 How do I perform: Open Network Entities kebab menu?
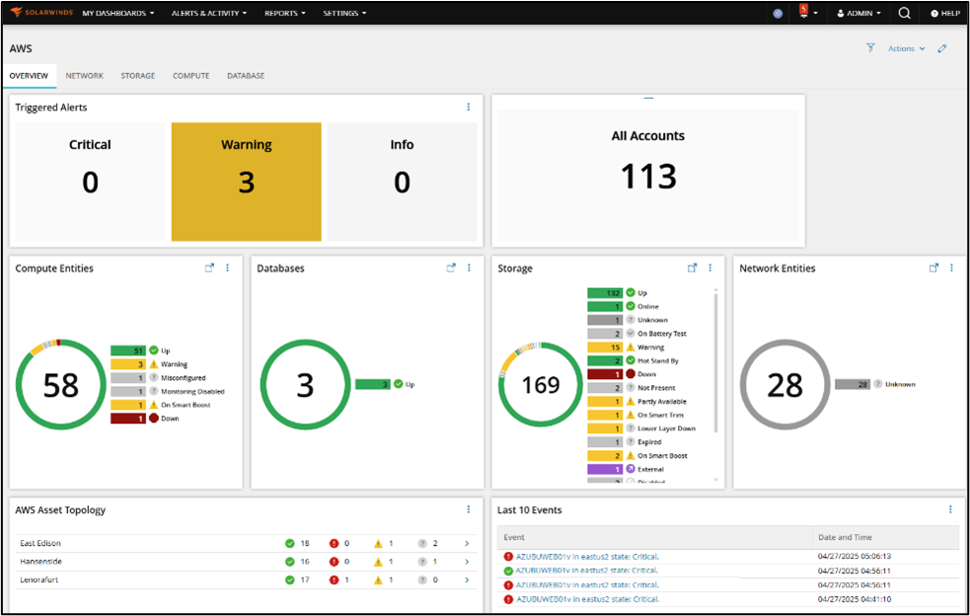[951, 269]
